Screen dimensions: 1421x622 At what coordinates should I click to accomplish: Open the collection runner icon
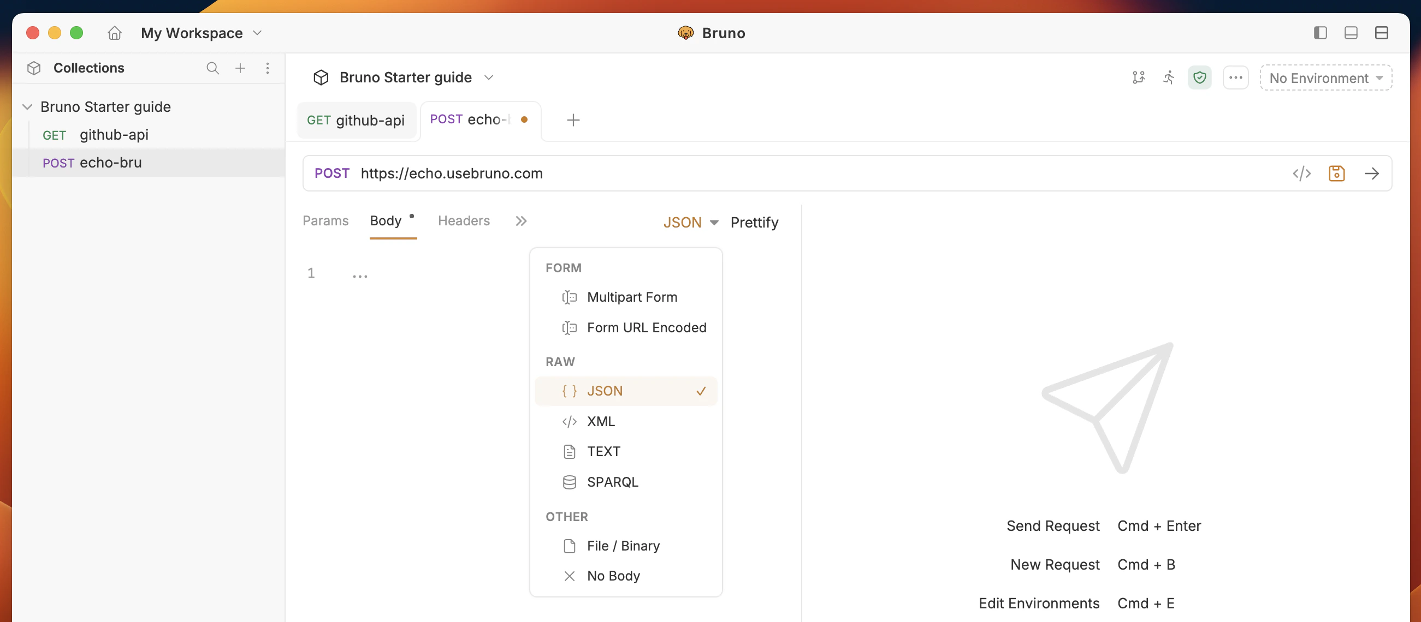coord(1168,77)
